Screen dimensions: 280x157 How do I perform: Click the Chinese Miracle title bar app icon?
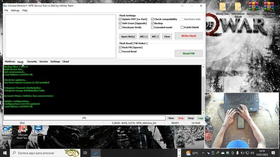click(x=5, y=6)
